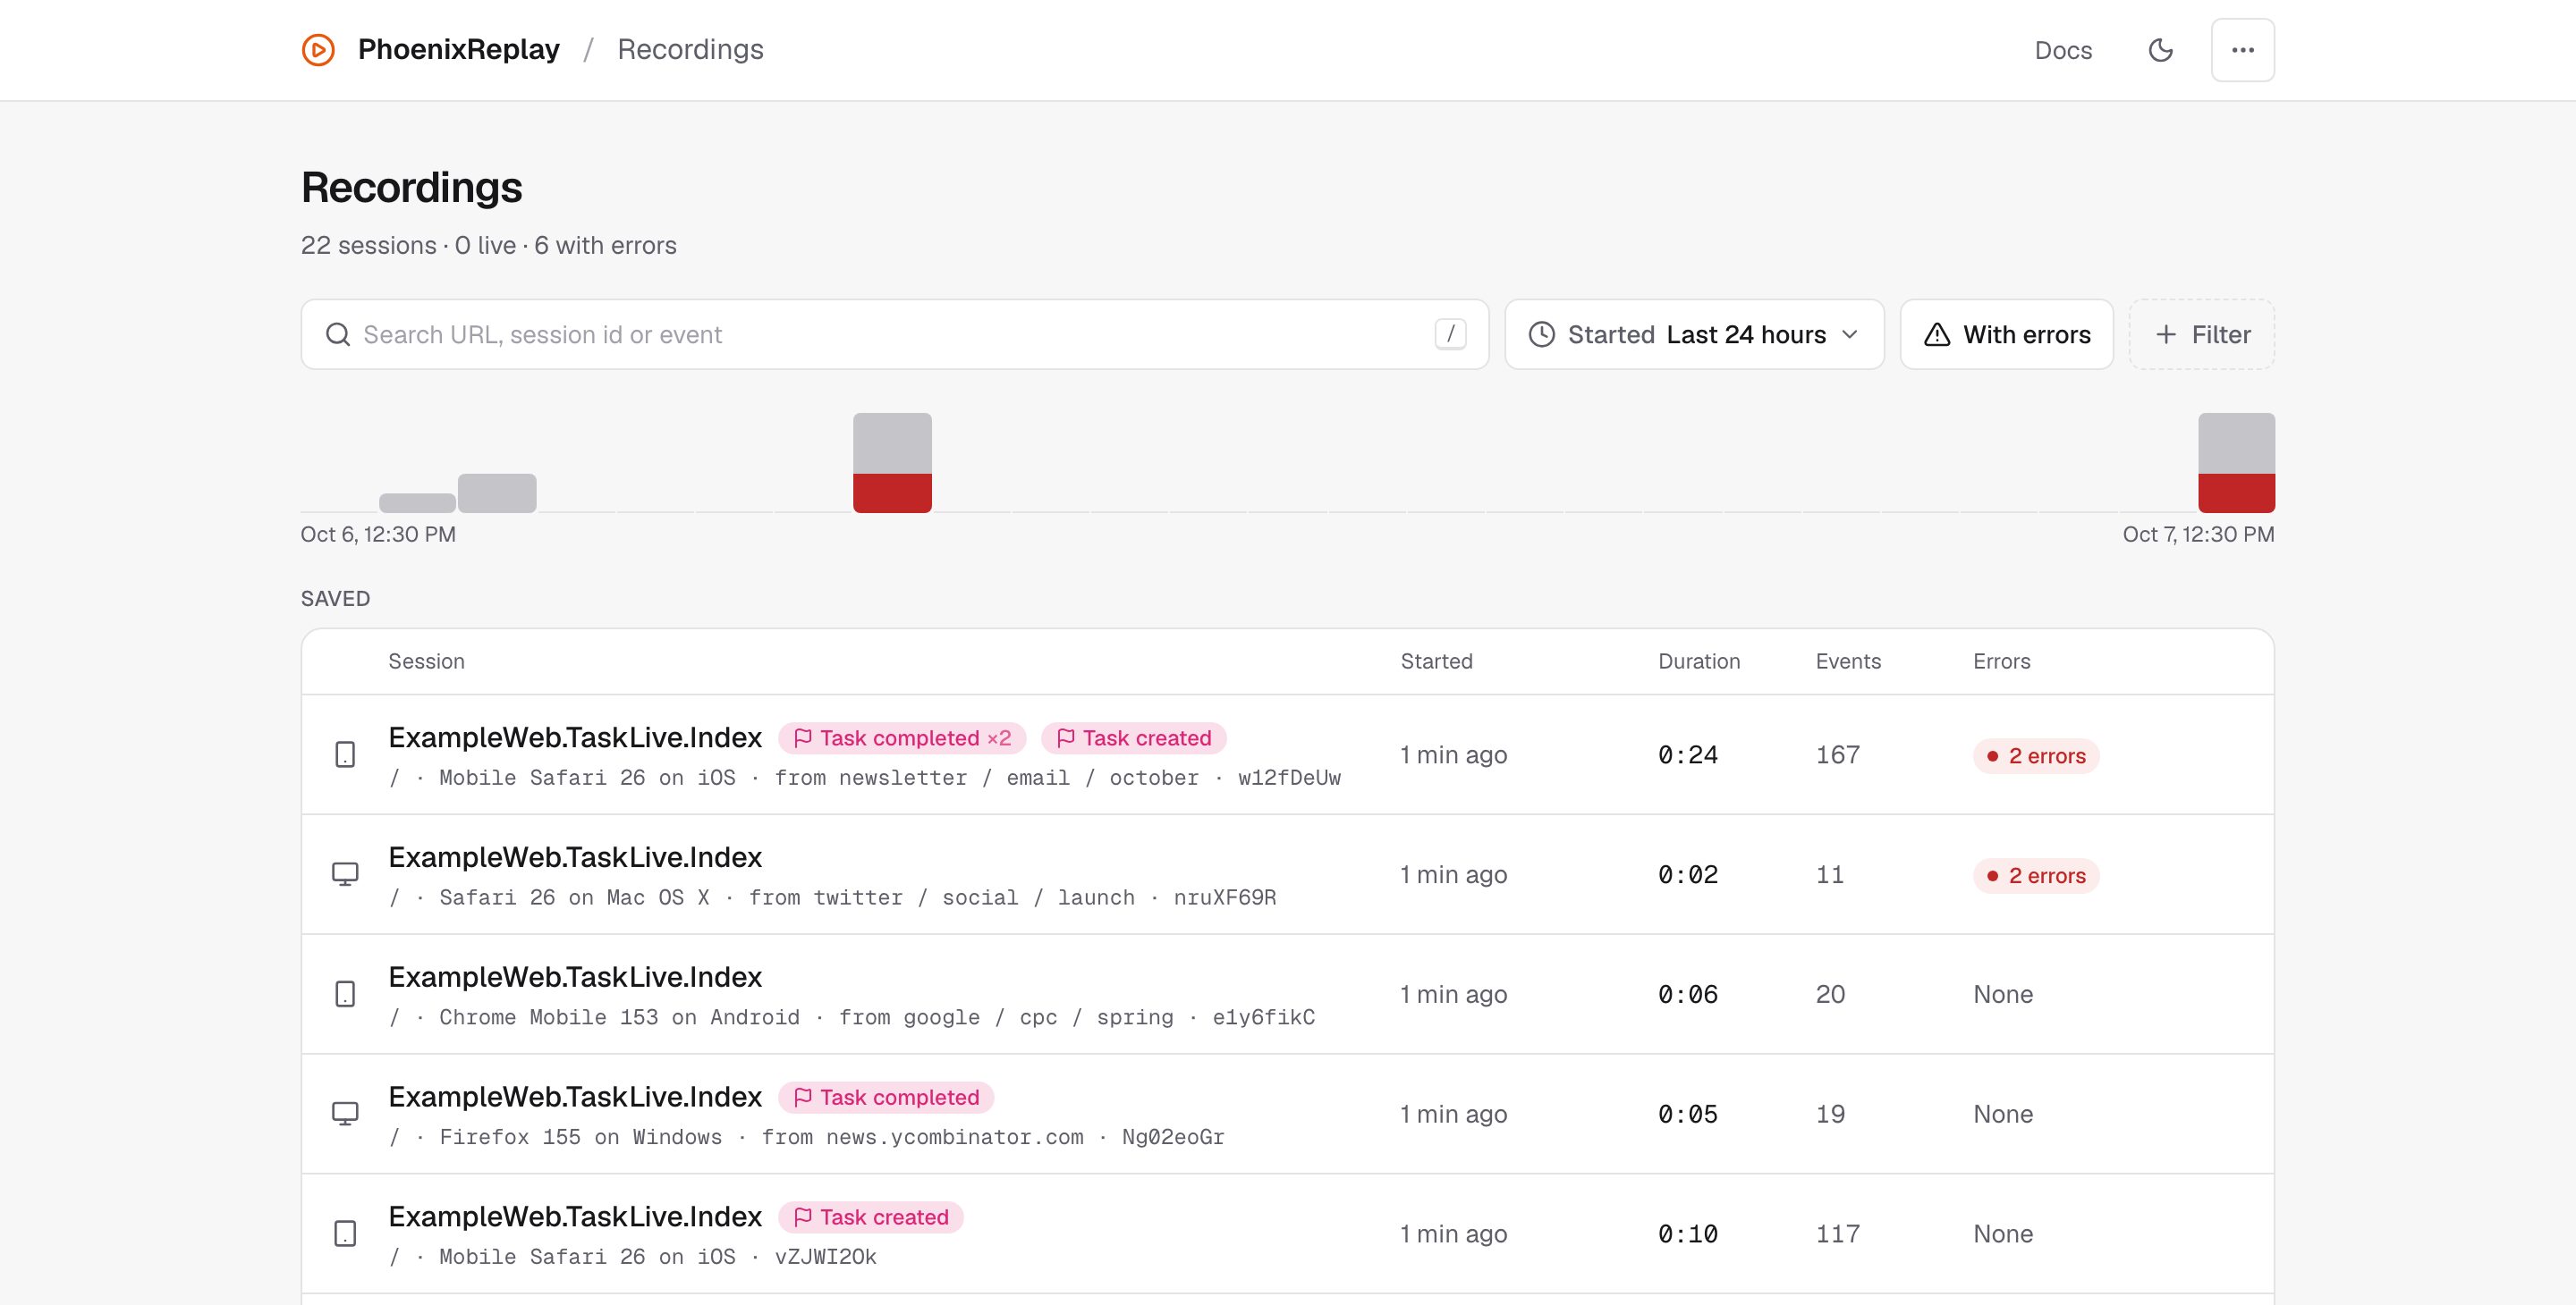
Task: Click Task created tag on w12fDeUw row
Action: [x=1134, y=738]
